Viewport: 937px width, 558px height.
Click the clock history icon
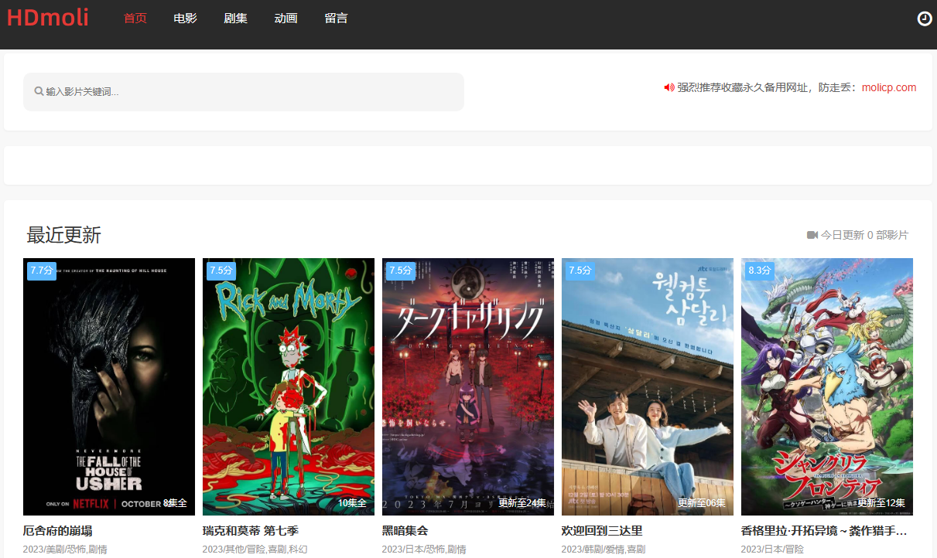pyautogui.click(x=924, y=19)
